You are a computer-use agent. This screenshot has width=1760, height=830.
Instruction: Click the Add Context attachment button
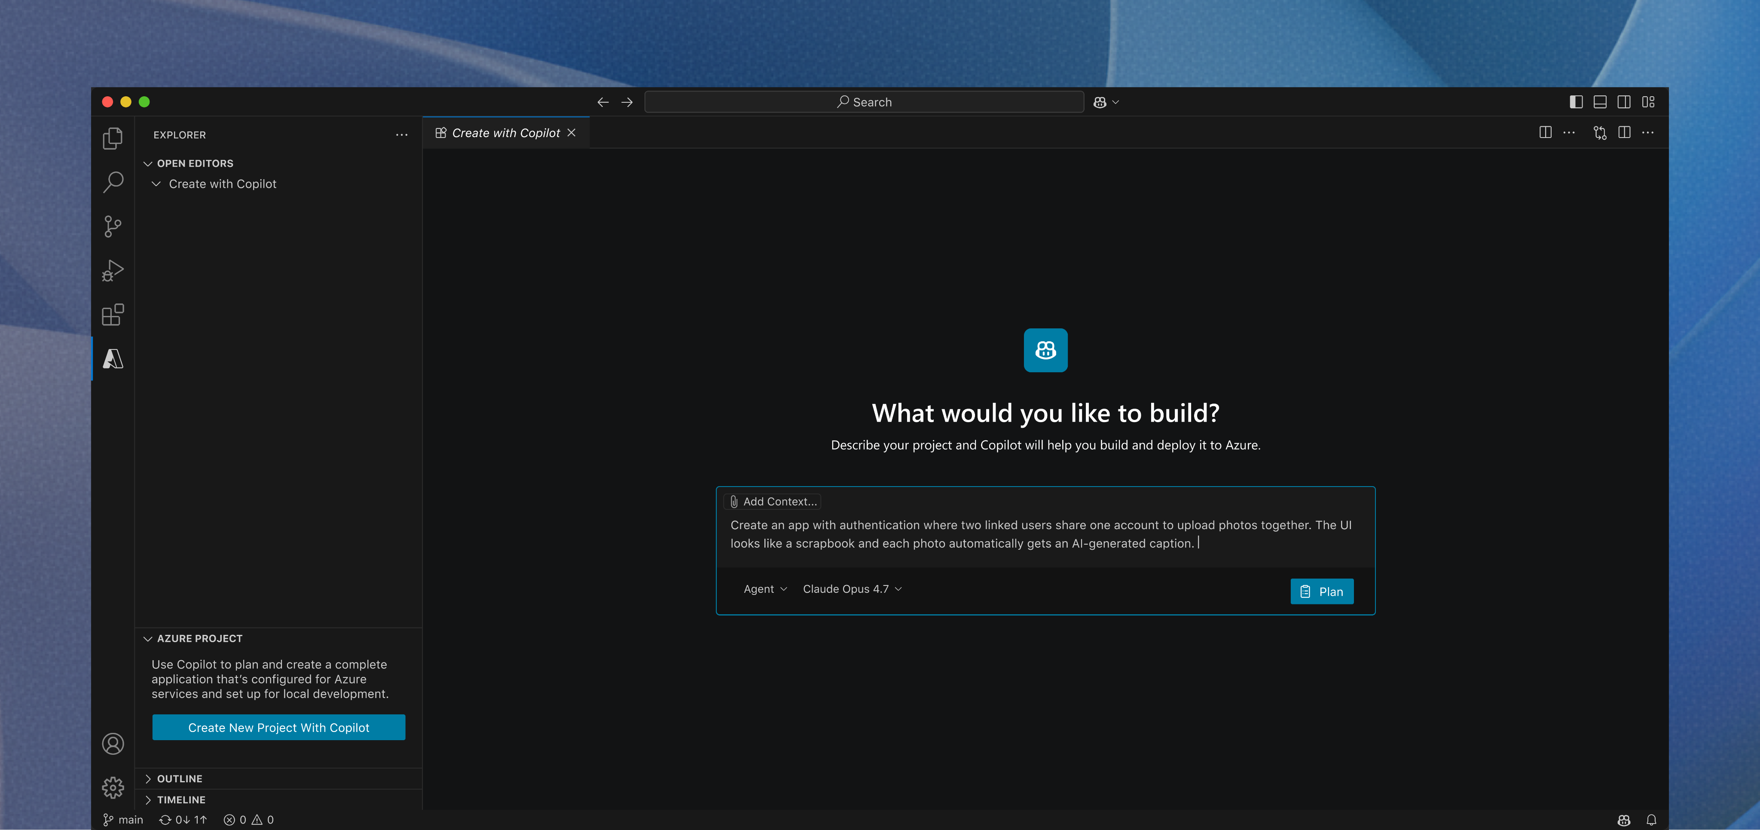coord(773,502)
